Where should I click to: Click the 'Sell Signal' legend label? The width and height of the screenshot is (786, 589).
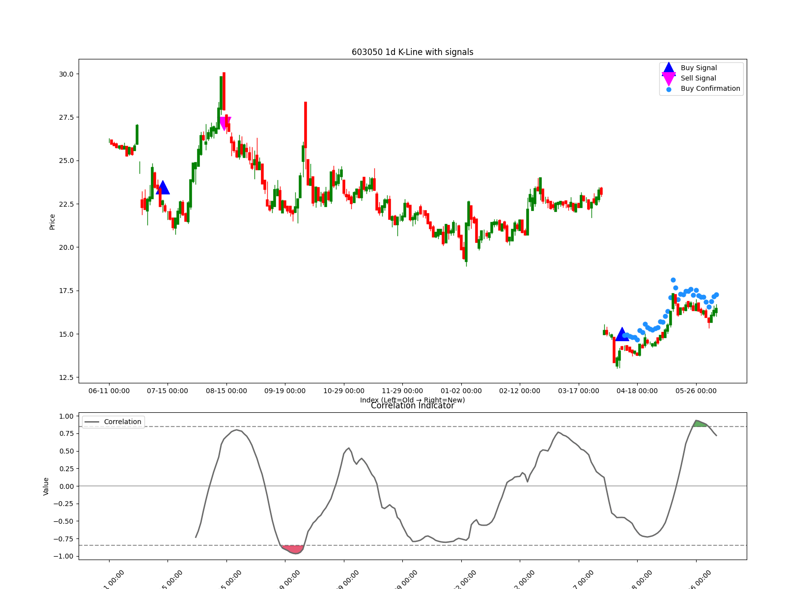pos(698,79)
